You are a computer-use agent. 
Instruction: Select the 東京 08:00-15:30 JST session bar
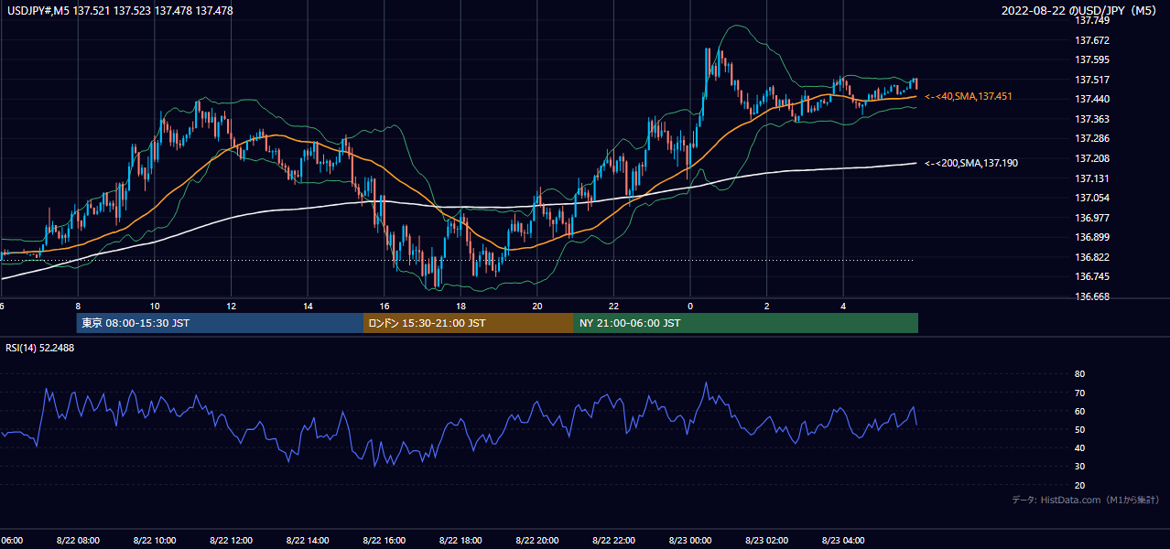point(221,323)
